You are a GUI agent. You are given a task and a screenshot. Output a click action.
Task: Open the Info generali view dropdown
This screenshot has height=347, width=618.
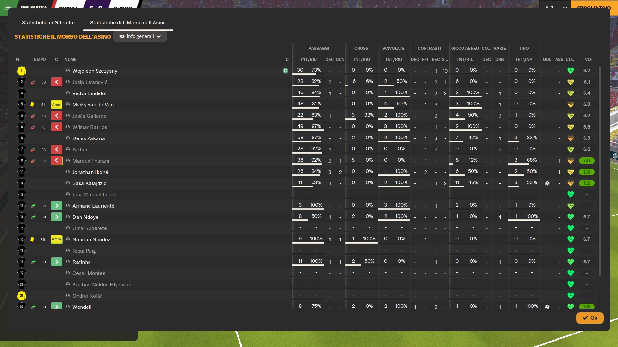(x=140, y=36)
